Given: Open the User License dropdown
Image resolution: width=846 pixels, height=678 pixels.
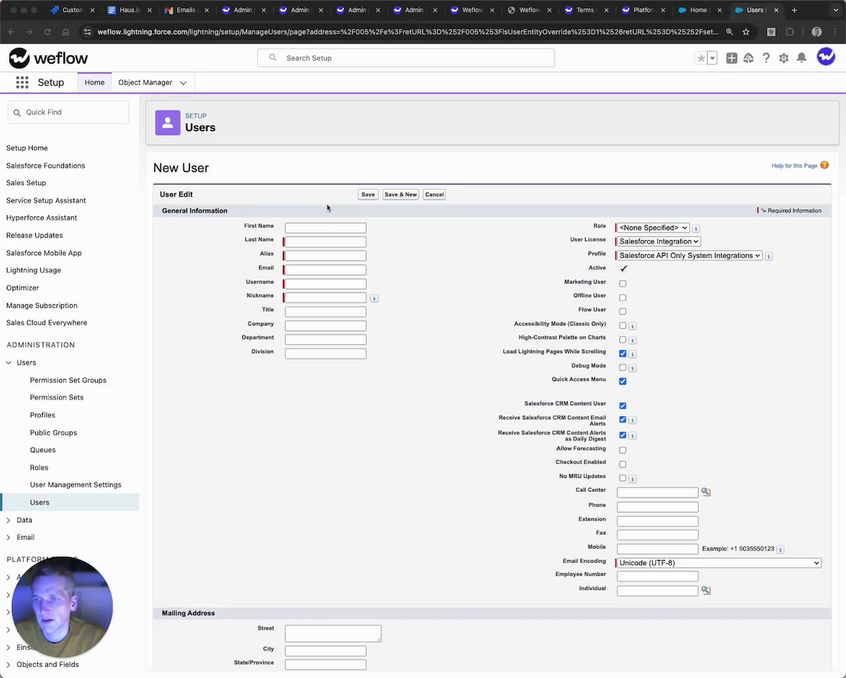Looking at the screenshot, I should point(658,241).
